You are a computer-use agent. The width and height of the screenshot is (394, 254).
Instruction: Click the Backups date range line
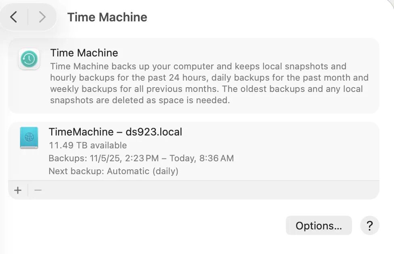pyautogui.click(x=141, y=158)
